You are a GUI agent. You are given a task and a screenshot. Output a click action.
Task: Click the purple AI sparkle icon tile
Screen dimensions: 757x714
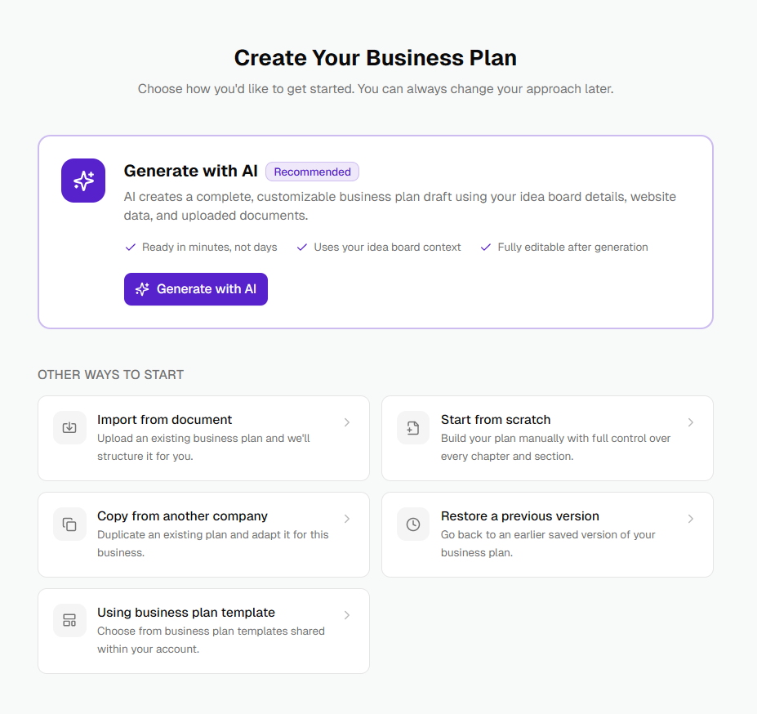click(x=83, y=181)
